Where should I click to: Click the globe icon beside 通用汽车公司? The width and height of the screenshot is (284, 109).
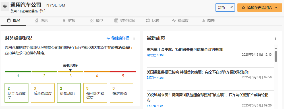coord(5,6)
